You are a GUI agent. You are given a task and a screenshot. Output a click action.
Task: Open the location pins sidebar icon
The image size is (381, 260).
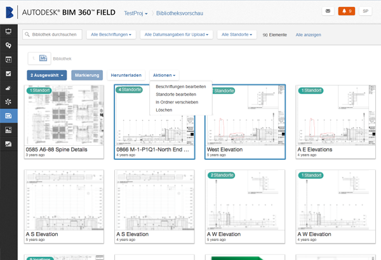[x=8, y=46]
